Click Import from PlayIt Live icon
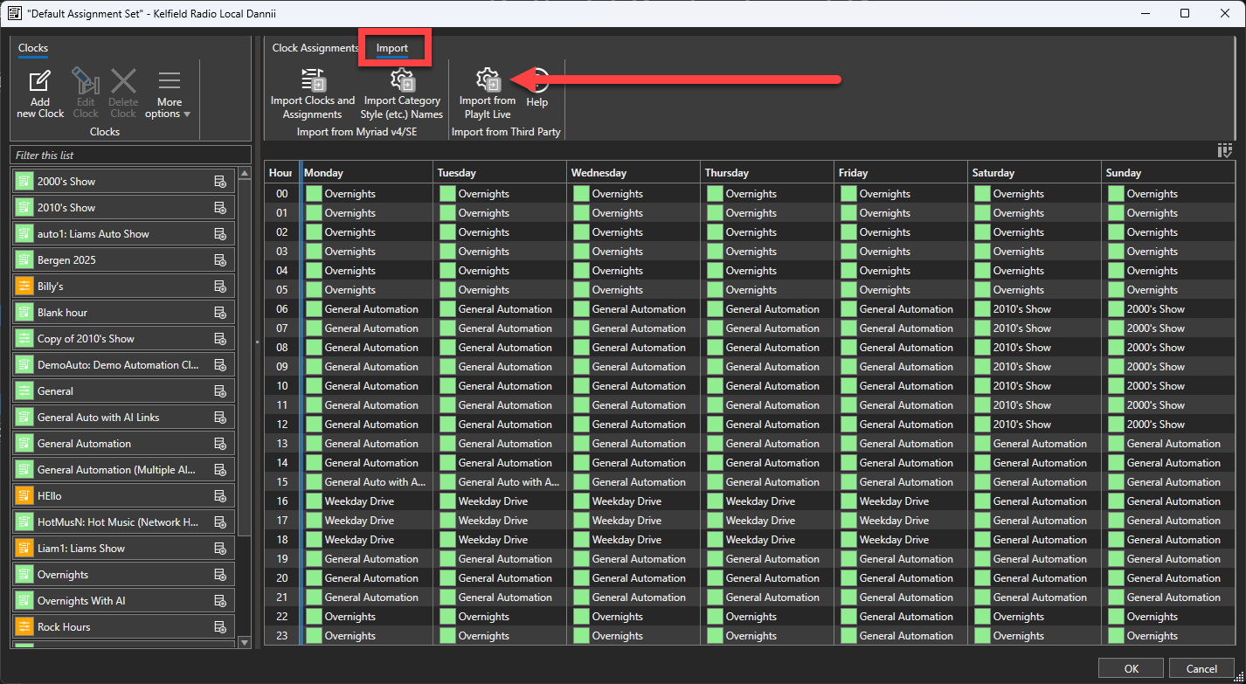The height and width of the screenshot is (684, 1246). tap(488, 79)
